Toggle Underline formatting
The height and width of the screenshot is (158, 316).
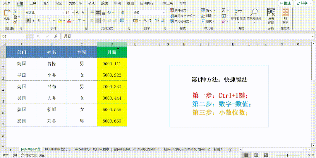pos(39,20)
